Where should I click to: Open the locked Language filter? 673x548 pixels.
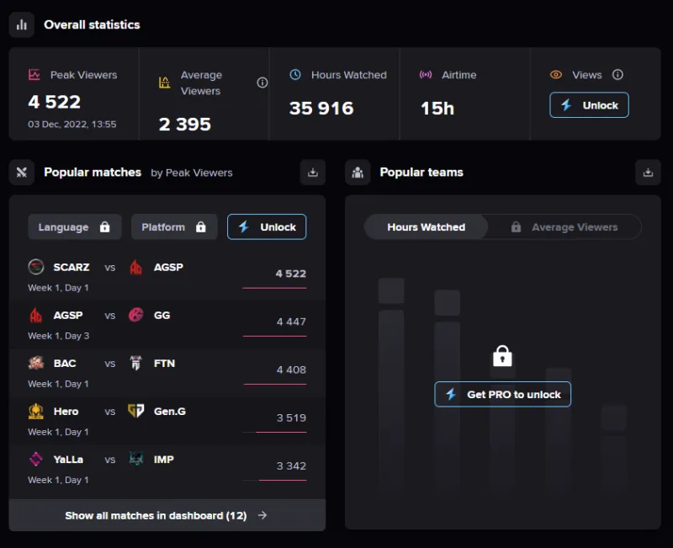click(x=74, y=227)
